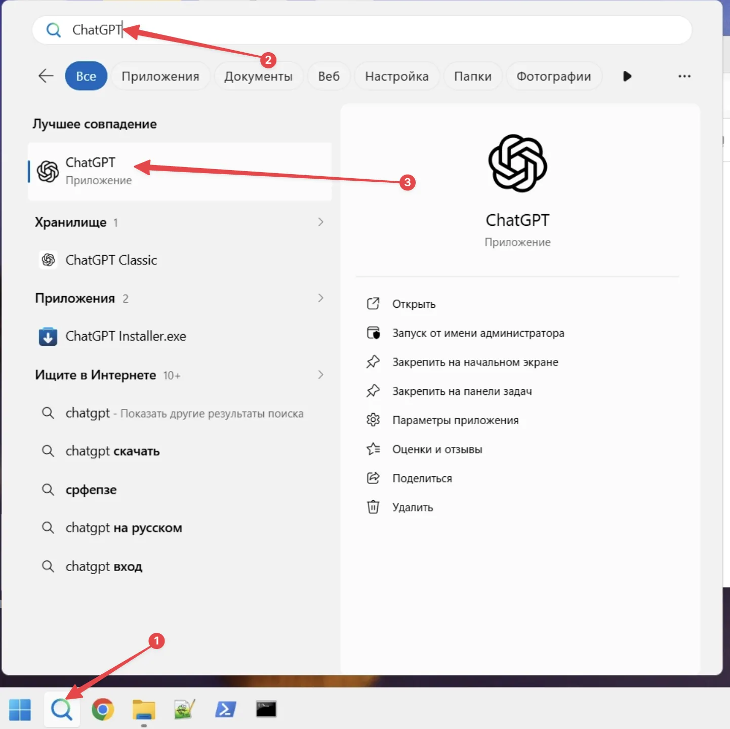This screenshot has width=730, height=729.
Task: Open File Explorer from taskbar
Action: 144,709
